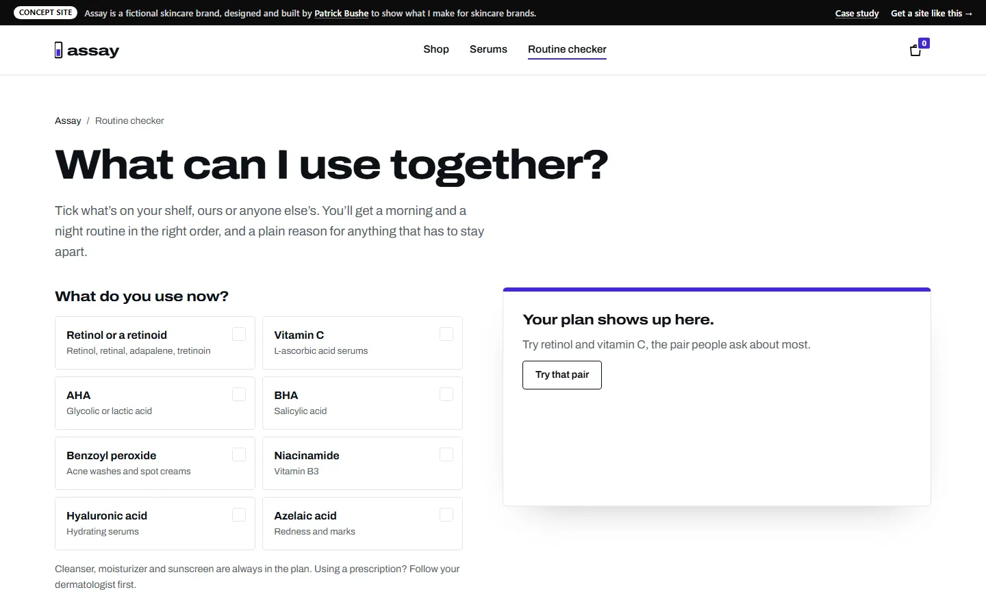Go to the Serums page
Image resolution: width=986 pixels, height=616 pixels.
coord(488,49)
